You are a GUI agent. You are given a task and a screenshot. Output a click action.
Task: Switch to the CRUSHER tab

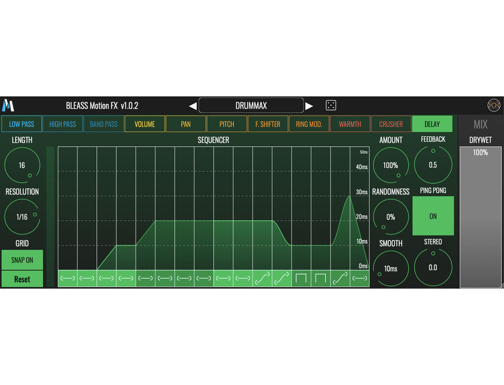391,124
